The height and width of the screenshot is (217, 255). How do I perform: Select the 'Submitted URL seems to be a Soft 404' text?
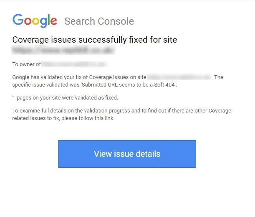(129, 85)
